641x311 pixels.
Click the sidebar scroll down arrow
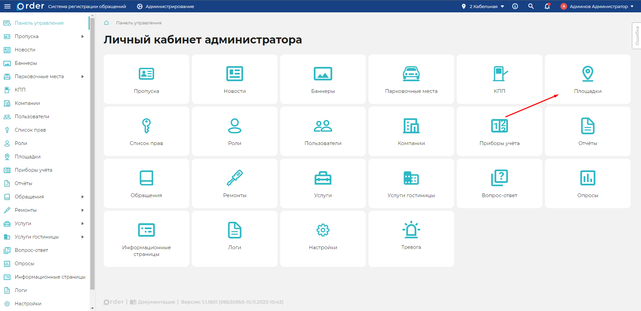93,308
